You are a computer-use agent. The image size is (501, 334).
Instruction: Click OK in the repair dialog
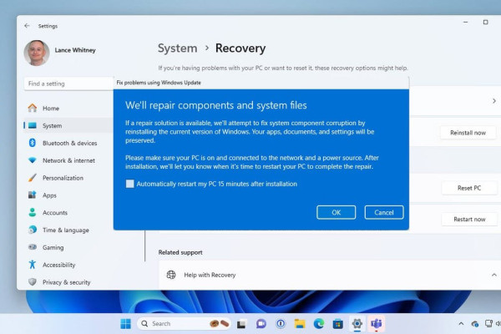pyautogui.click(x=336, y=213)
